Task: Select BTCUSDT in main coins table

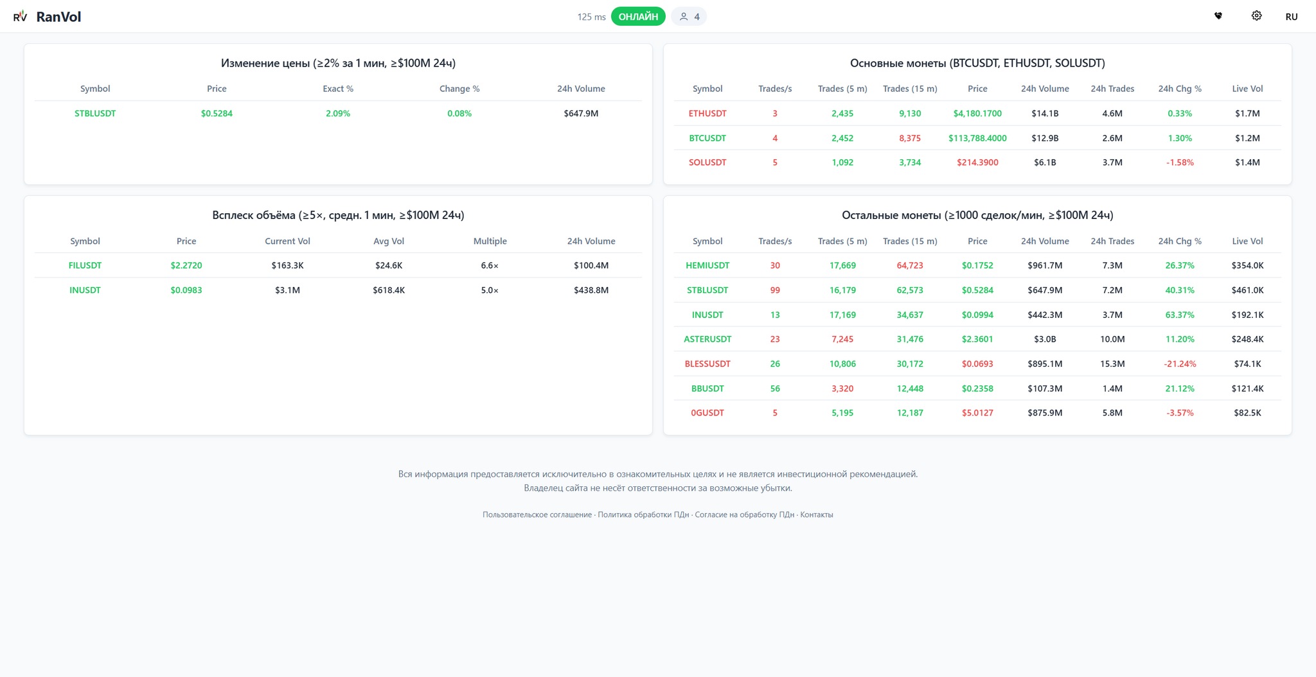Action: click(x=707, y=138)
